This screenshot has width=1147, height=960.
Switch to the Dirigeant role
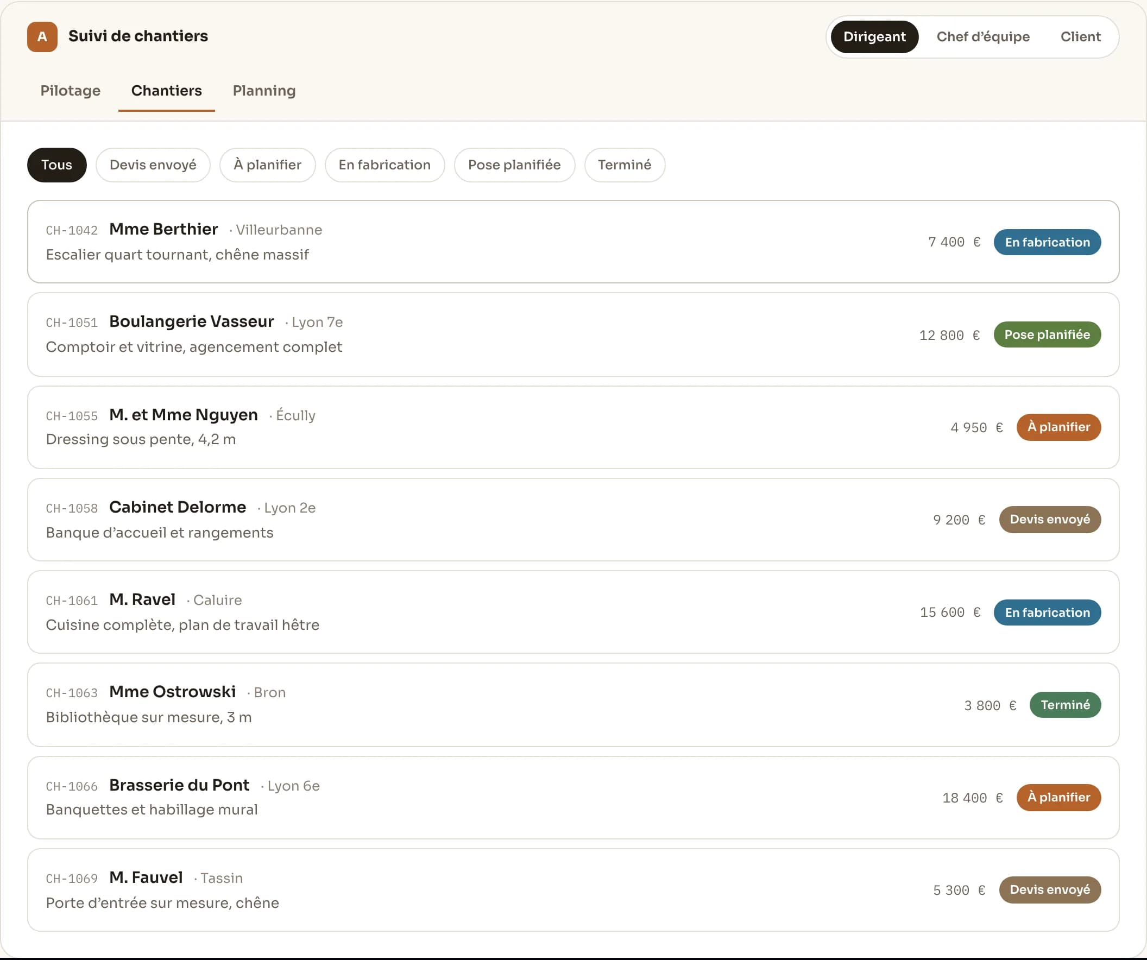874,36
